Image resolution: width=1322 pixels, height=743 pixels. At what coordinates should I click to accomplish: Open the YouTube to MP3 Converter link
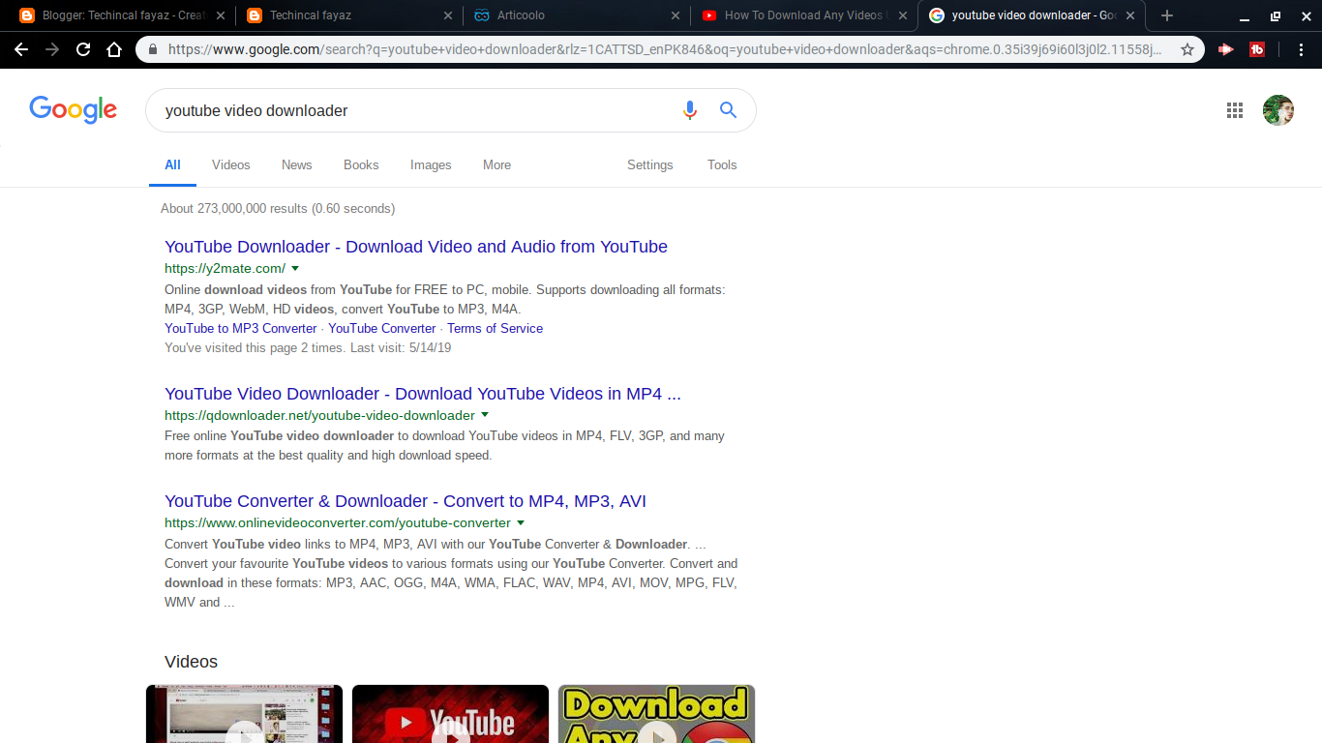240,328
